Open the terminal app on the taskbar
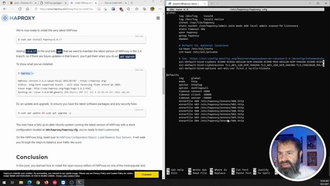Image resolution: width=330 pixels, height=186 pixels. pos(80,182)
